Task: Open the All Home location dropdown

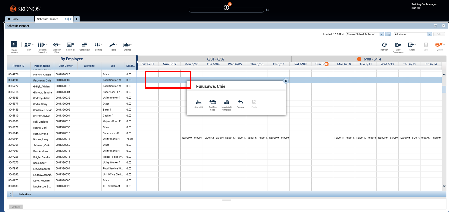Action: [430, 34]
